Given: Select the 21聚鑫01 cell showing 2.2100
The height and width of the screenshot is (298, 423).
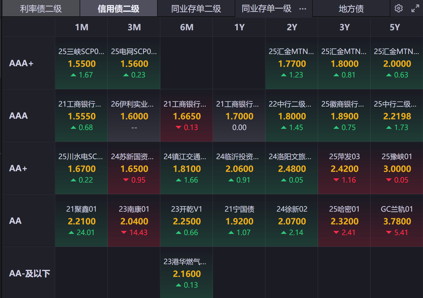Looking at the screenshot, I should tap(81, 221).
